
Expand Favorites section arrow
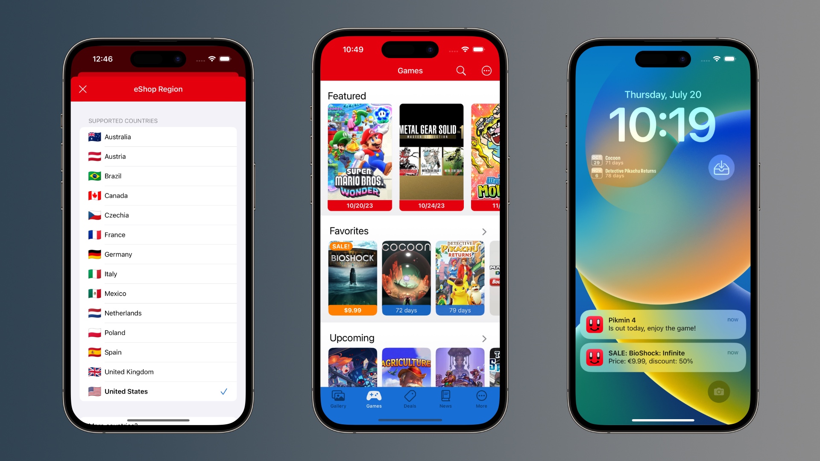(484, 231)
